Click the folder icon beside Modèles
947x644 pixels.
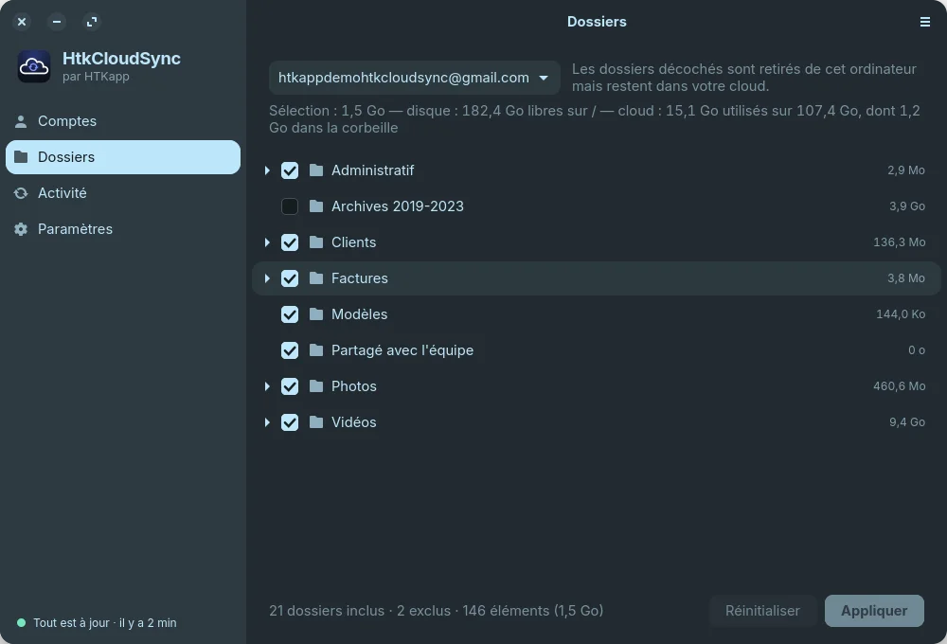pos(316,314)
